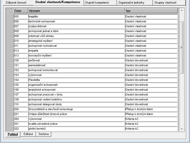
Task: Switch to the Odborné činnosti tab
Action: coord(18,3)
